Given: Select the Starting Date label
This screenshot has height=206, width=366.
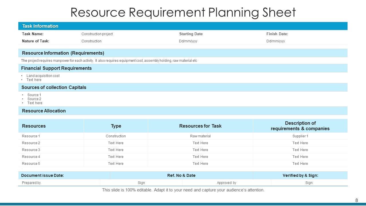Looking at the screenshot, I should click(191, 34).
